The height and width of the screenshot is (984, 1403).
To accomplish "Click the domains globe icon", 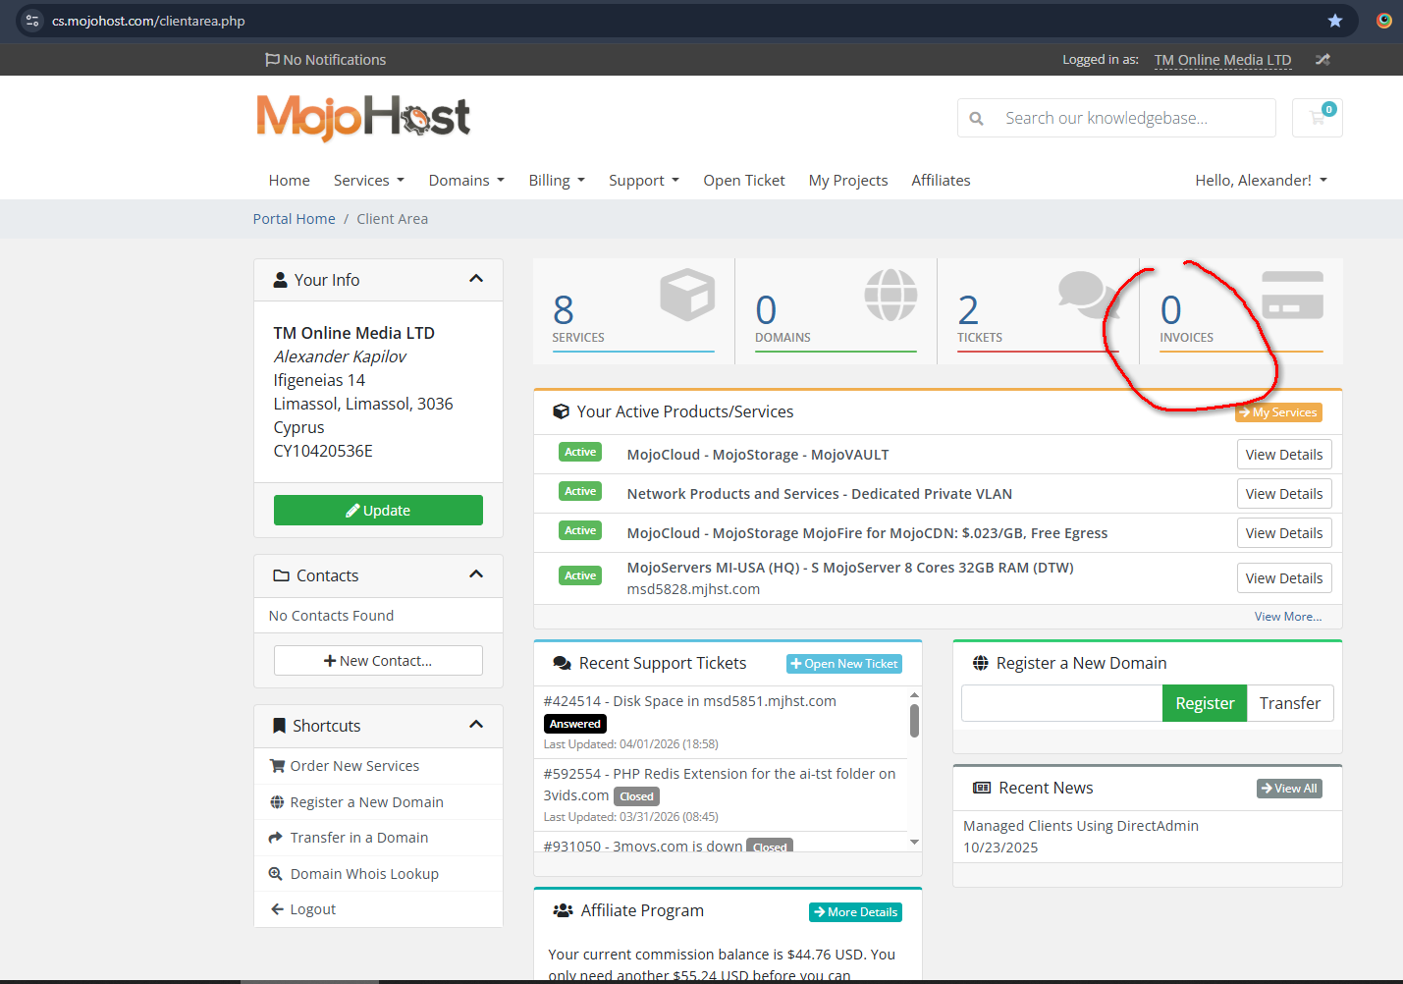I will tap(890, 295).
